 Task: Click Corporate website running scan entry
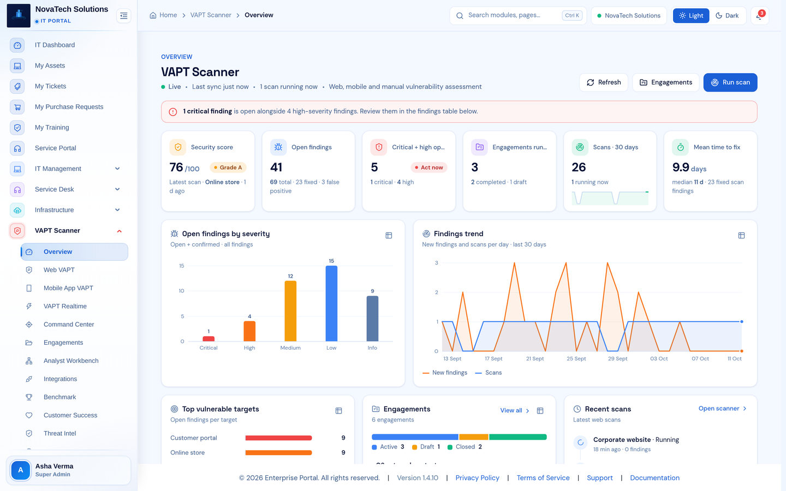pyautogui.click(x=660, y=444)
